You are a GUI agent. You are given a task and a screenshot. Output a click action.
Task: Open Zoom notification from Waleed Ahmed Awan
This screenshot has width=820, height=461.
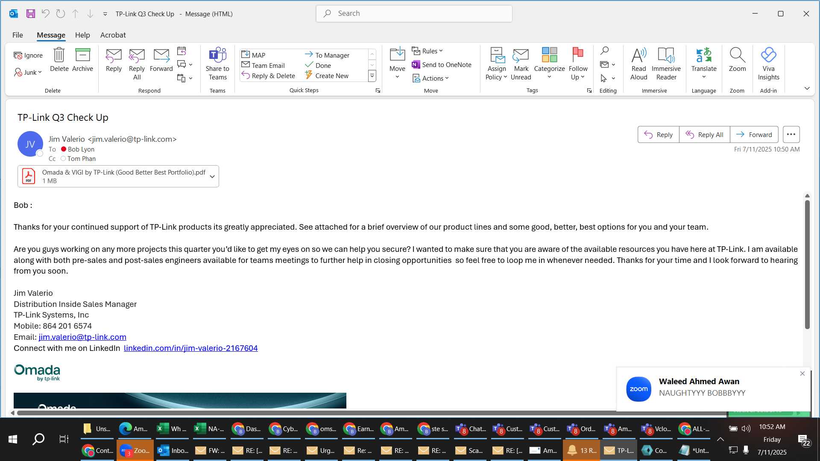pos(713,389)
